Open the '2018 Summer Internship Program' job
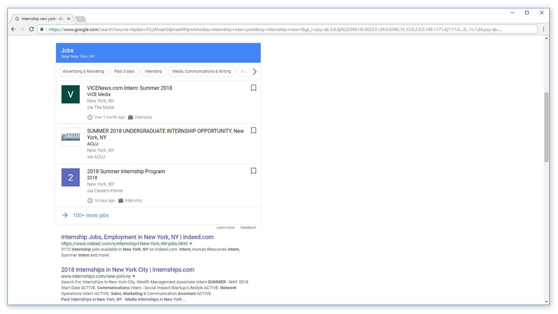This screenshot has width=558, height=314. [126, 171]
